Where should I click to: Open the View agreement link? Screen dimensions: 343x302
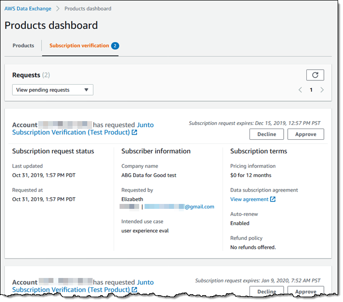pos(249,200)
